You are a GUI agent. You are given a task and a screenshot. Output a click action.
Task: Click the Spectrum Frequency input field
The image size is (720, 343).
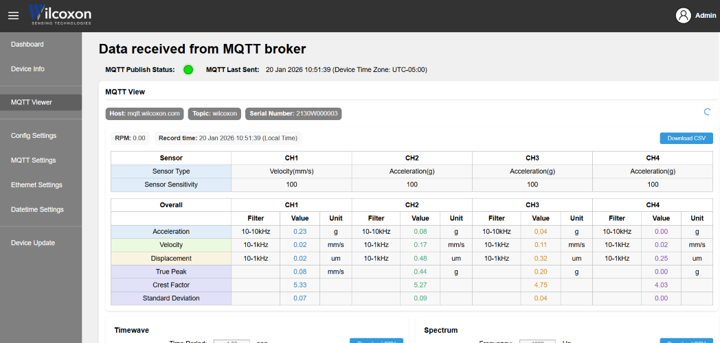coord(537,341)
